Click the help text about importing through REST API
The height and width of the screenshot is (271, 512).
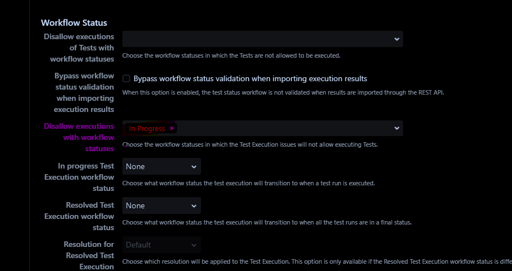pyautogui.click(x=283, y=92)
